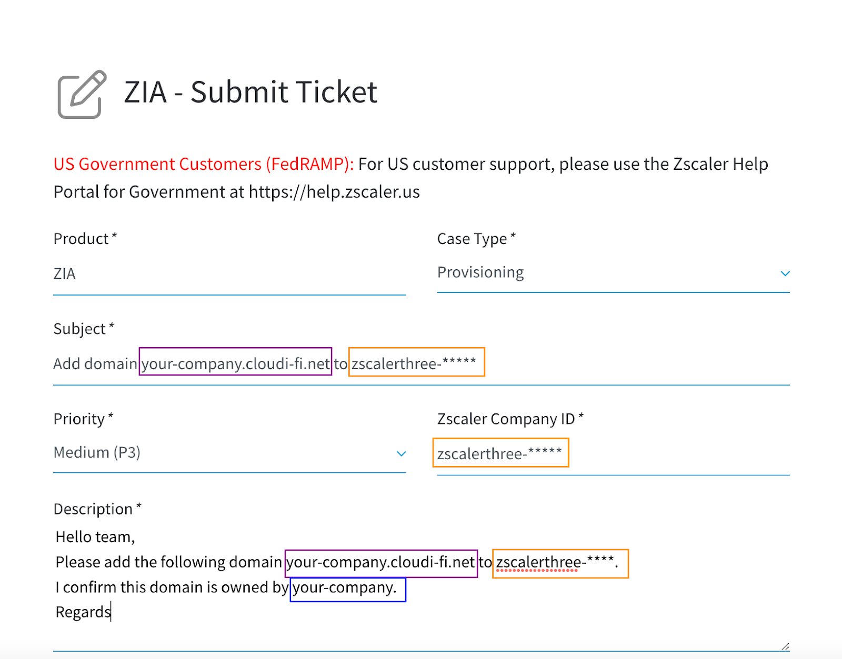Expand the Case Type dropdown chevron
842x659 pixels.
(x=785, y=273)
